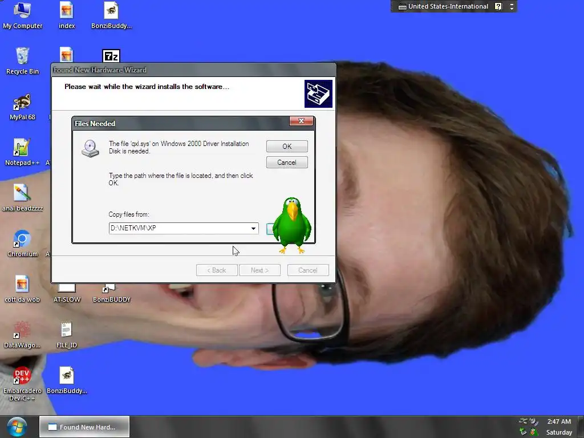Click the Found New Hardware Wizard title bar
This screenshot has width=584, height=438.
click(194, 70)
